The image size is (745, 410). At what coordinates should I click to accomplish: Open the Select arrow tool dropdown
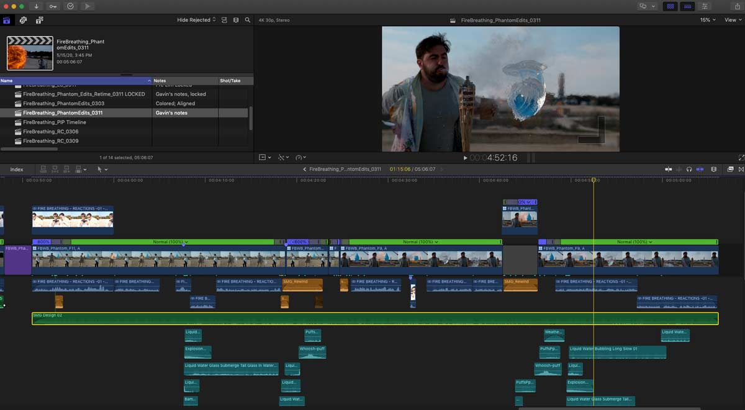[102, 169]
